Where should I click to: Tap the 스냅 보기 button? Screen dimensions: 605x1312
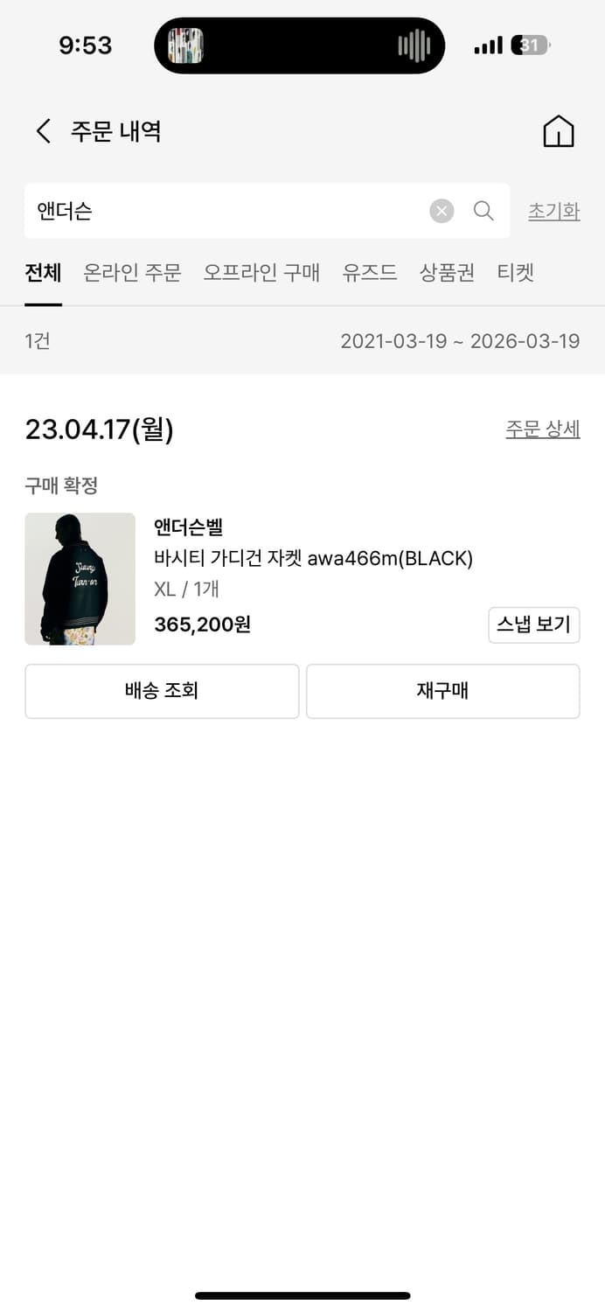coord(533,625)
